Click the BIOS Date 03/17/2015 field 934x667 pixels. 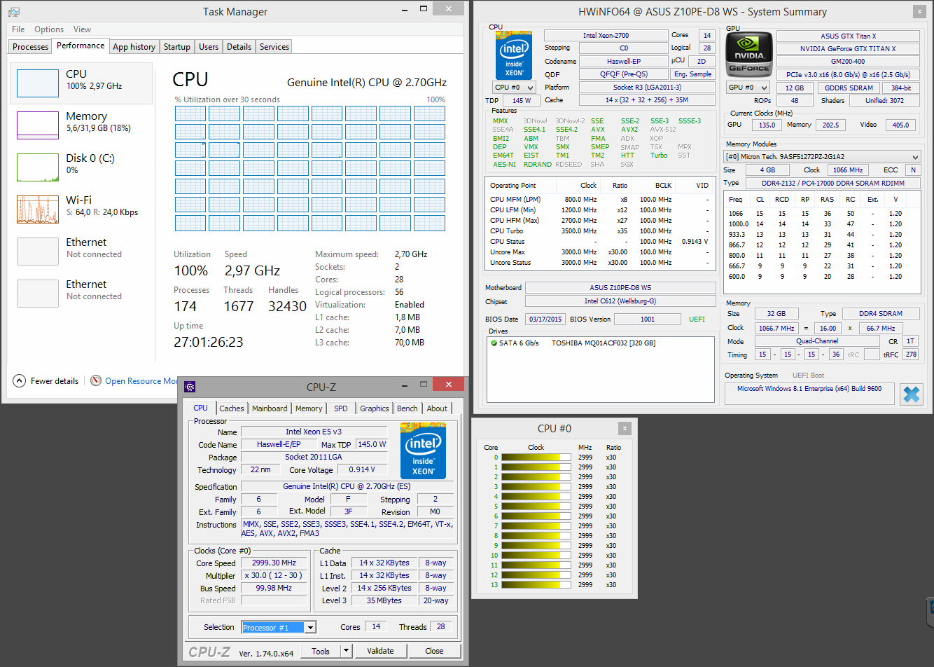pyautogui.click(x=545, y=319)
